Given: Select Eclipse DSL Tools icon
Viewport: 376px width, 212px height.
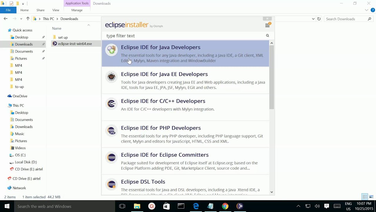Looking at the screenshot, I should 111,184.
